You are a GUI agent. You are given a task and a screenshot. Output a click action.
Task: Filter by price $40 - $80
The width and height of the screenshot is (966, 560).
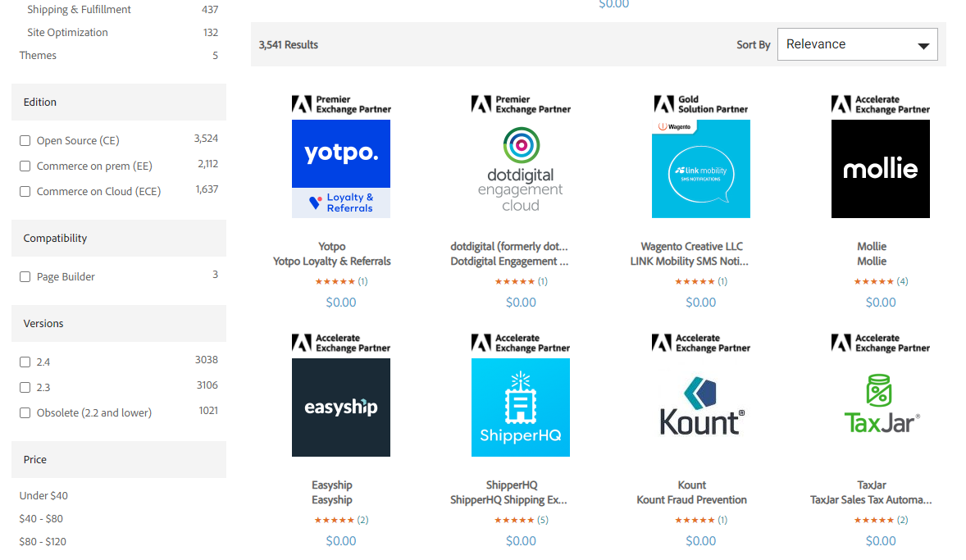pos(41,519)
